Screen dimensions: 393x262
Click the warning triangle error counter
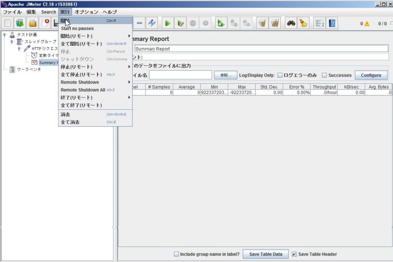point(367,24)
